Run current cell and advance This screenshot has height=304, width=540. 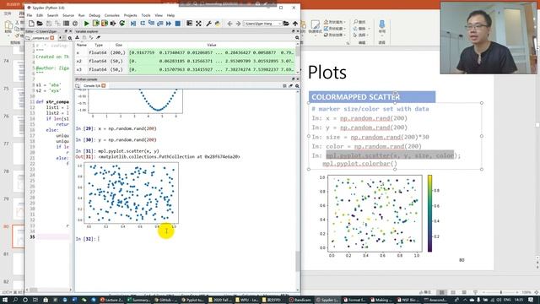pos(105,24)
